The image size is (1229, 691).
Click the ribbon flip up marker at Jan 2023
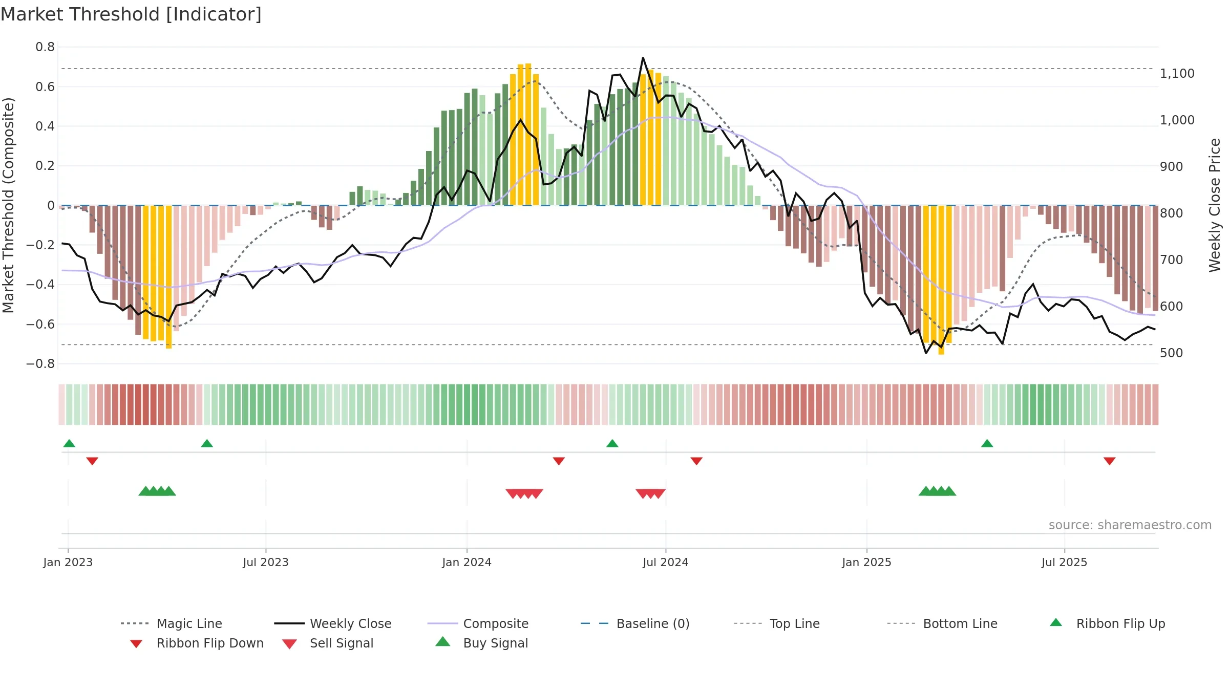[x=69, y=443]
